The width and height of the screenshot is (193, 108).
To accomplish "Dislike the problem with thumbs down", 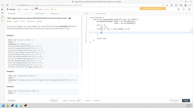I will (x=23, y=21).
